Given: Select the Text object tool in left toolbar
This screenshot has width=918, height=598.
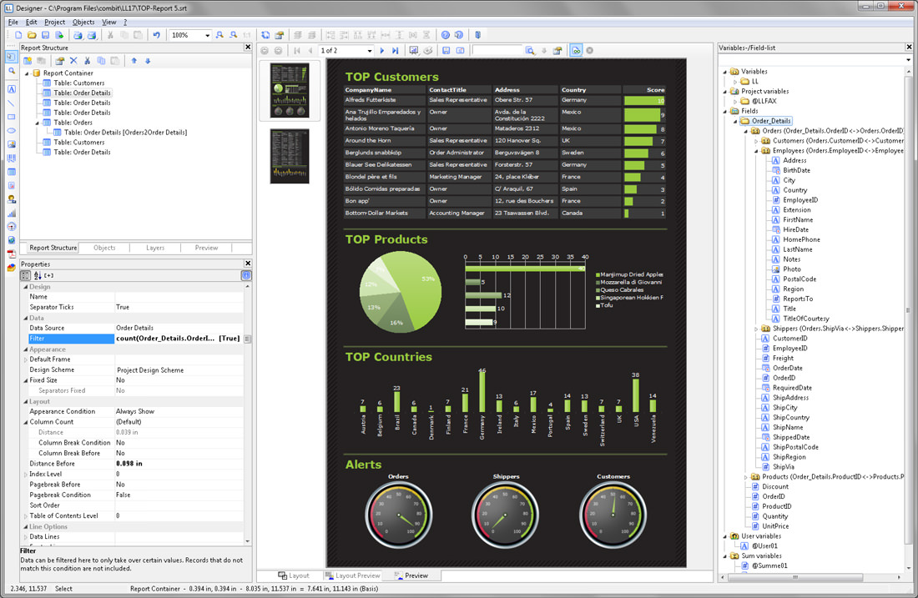Looking at the screenshot, I should [12, 88].
